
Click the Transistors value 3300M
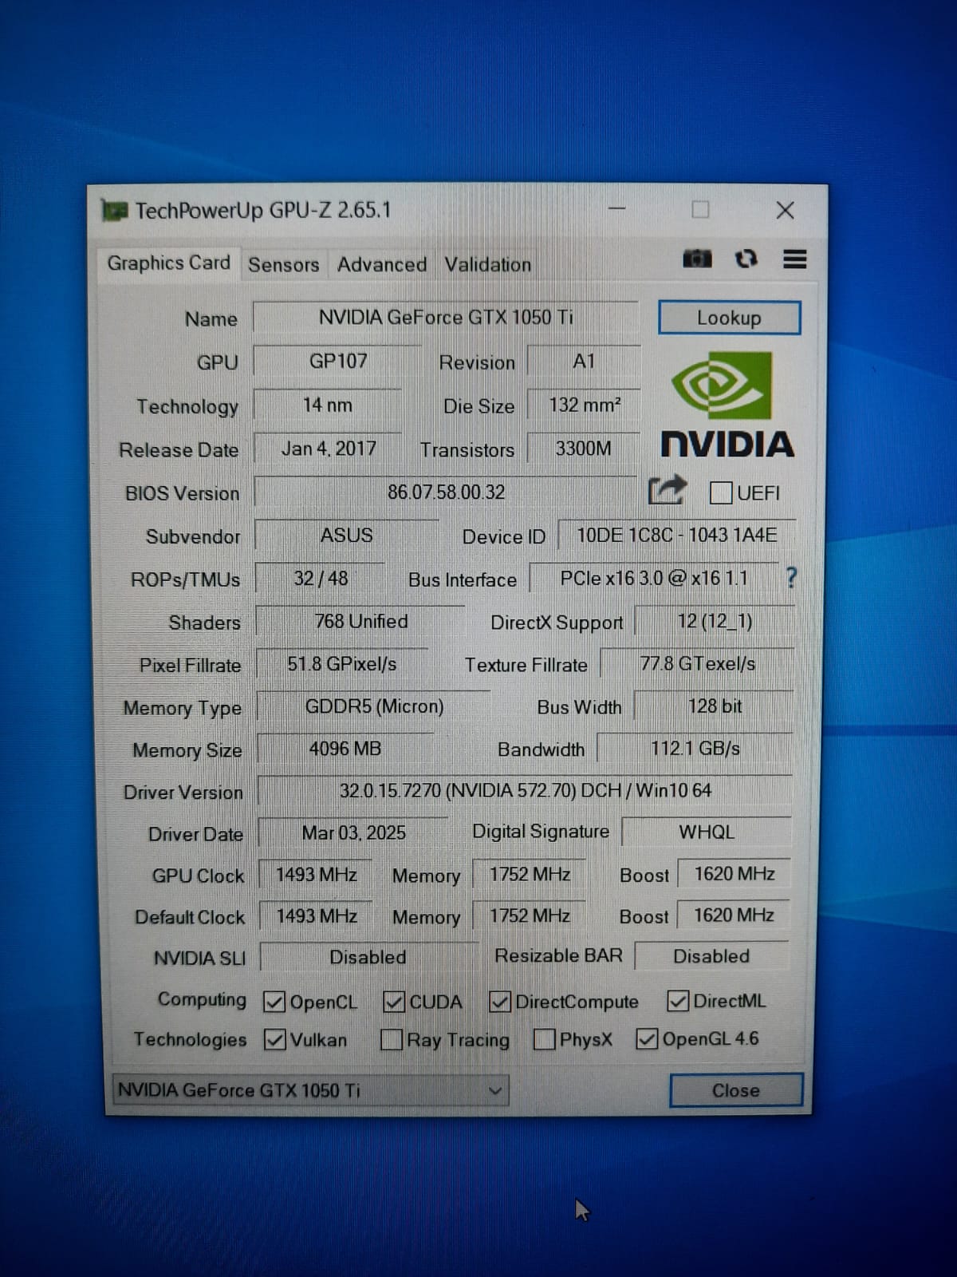point(584,449)
